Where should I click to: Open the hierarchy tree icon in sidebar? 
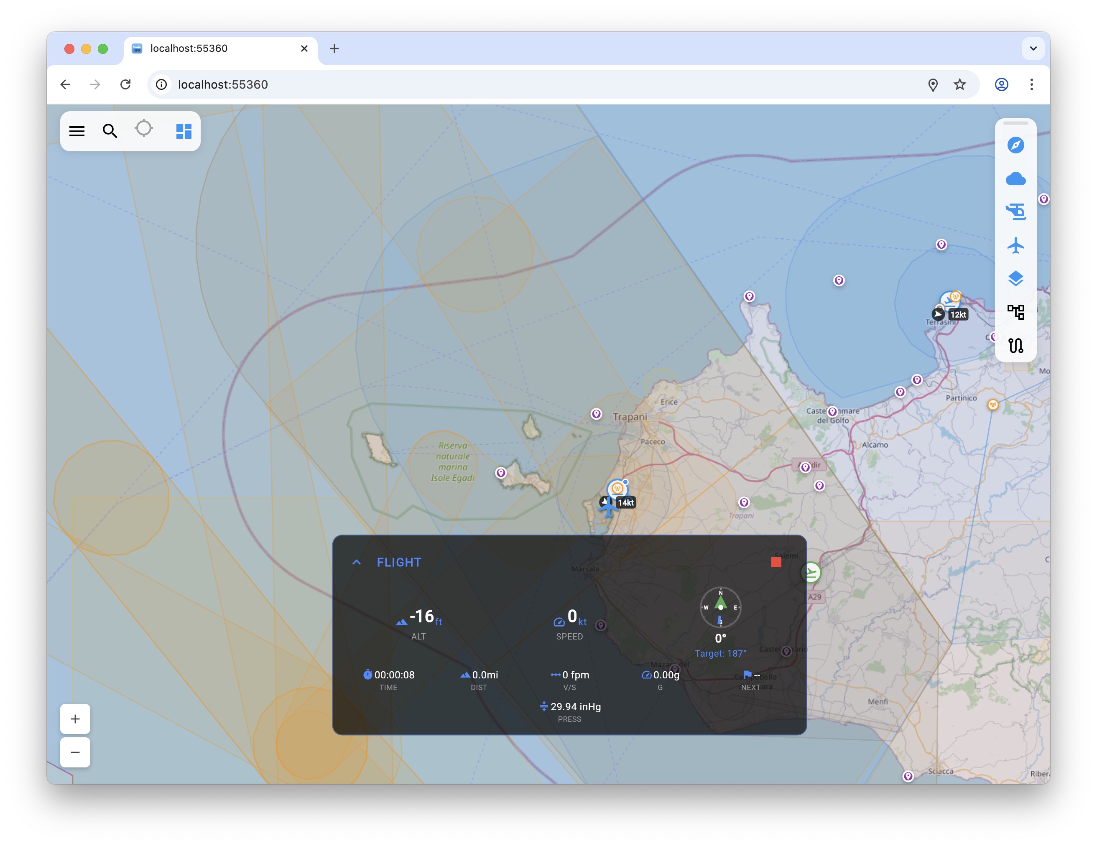point(1015,312)
